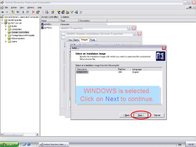Image resolution: width=196 pixels, height=147 pixels.
Task: Click the Platform column header in Add dialog
Action: (x=124, y=69)
